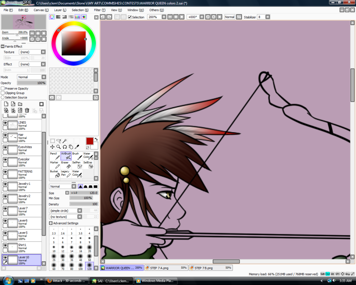Hide the Jewelry1 layer

point(5,184)
